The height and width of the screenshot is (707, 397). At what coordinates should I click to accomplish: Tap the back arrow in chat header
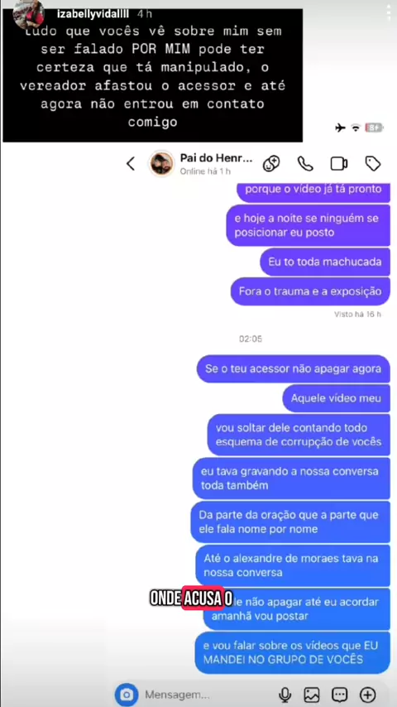(x=131, y=163)
